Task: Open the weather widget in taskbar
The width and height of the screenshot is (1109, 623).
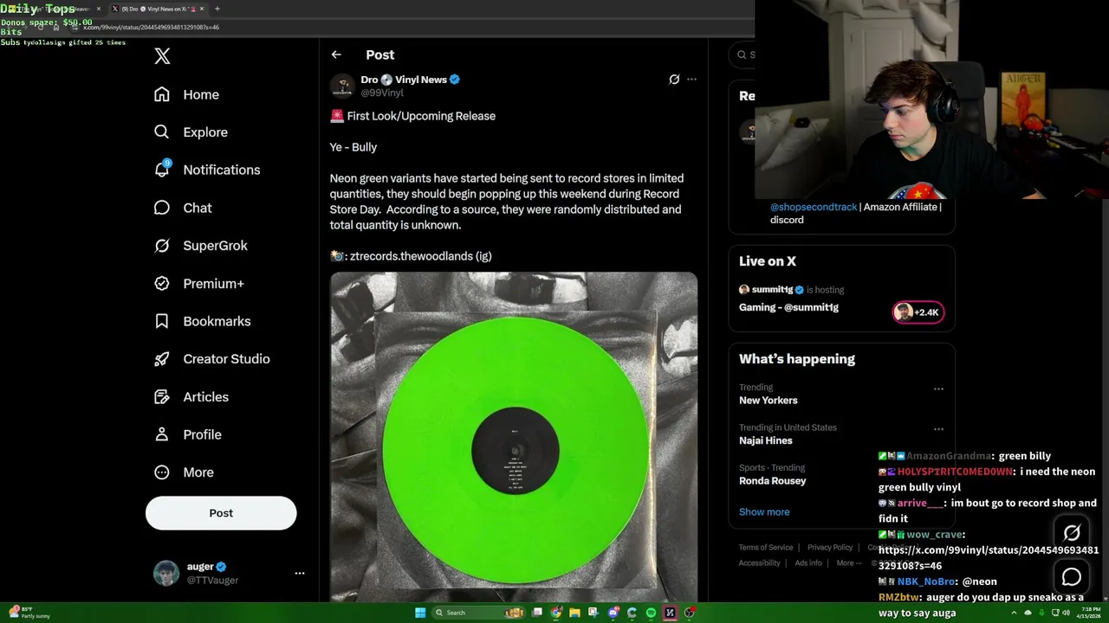Action: pos(30,613)
